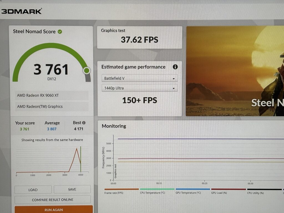The image size is (284, 213).
Task: Click the Steel Nomad preview image
Action: [x=235, y=71]
